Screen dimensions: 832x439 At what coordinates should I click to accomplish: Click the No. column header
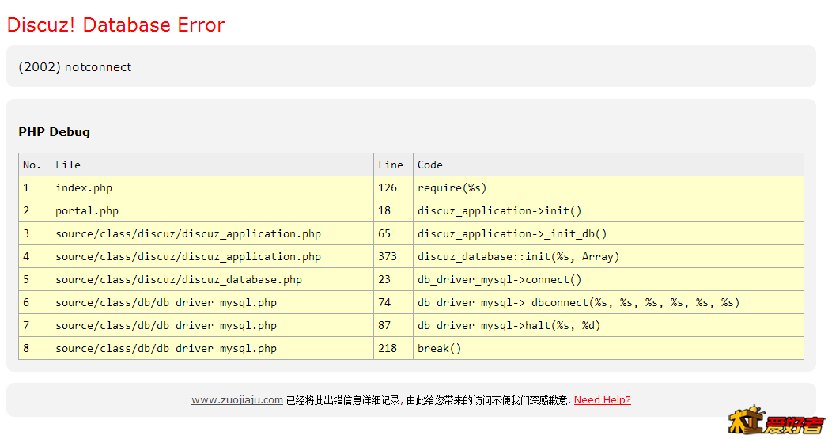coord(35,165)
